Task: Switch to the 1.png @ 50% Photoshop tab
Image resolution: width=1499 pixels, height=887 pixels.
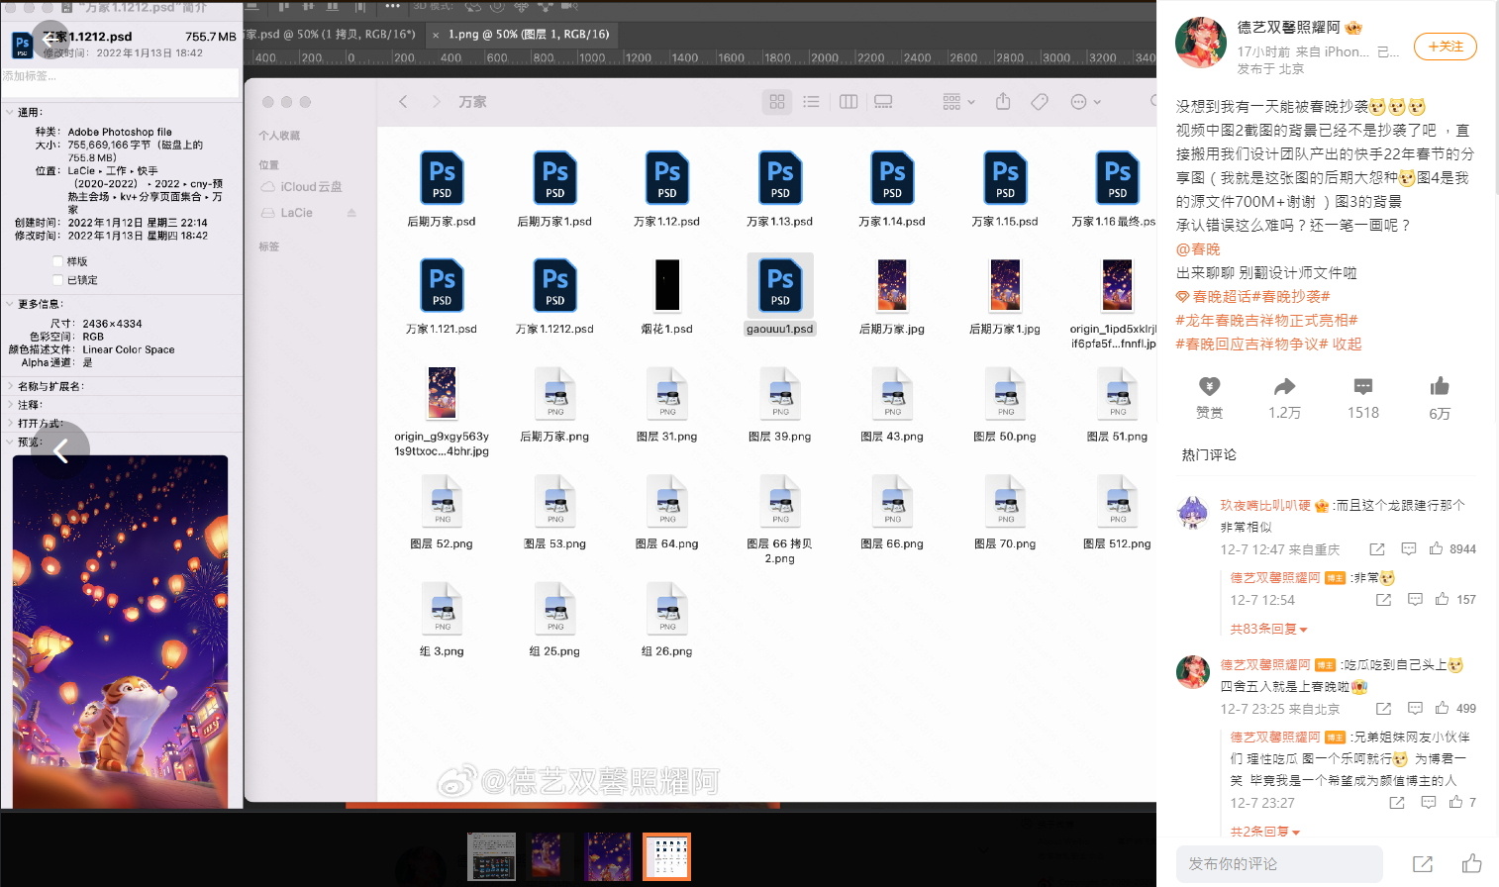Action: 529,34
